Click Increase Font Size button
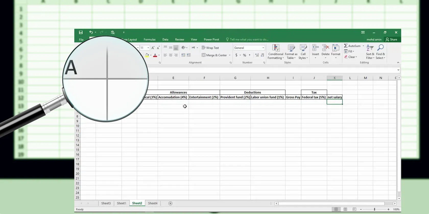 click(x=153, y=48)
